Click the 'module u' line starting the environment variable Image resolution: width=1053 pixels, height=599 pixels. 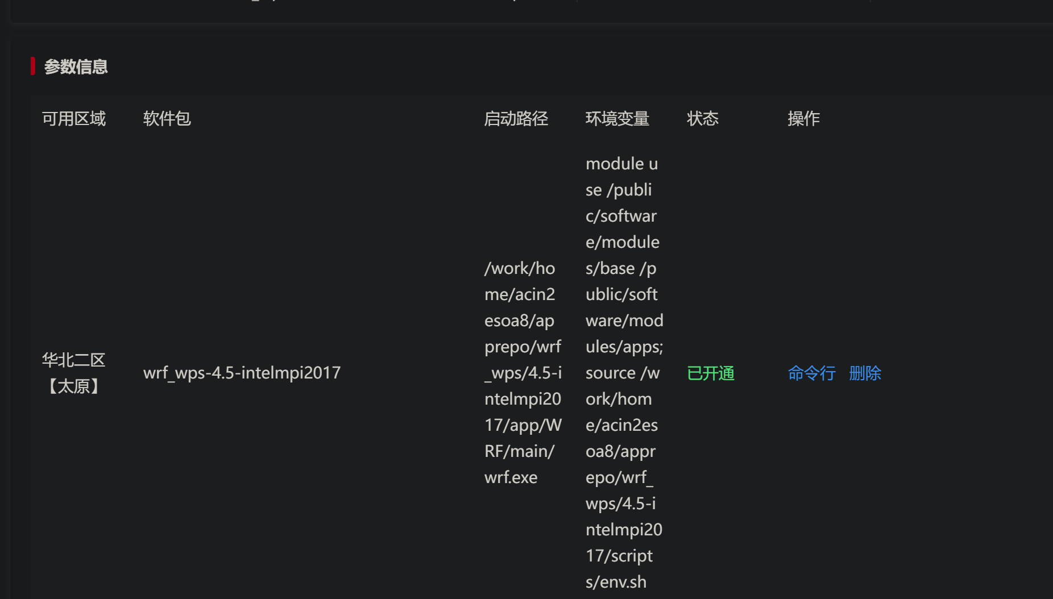pyautogui.click(x=621, y=164)
